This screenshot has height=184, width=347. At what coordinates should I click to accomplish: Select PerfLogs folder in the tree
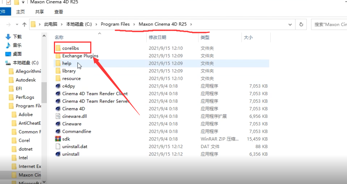point(22,97)
